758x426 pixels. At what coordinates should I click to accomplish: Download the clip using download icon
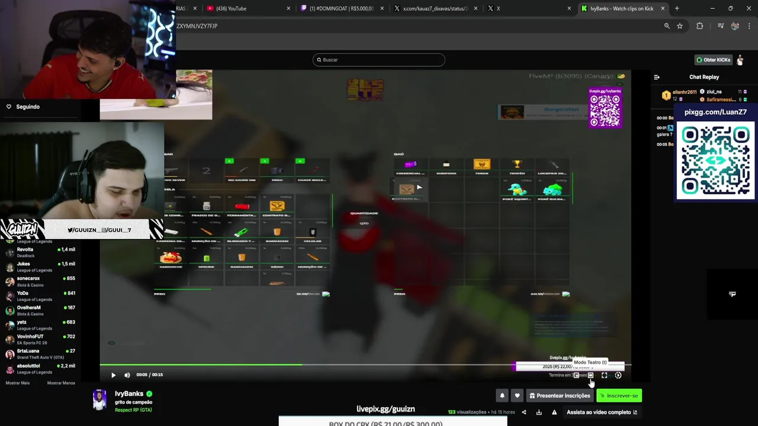[x=539, y=412]
